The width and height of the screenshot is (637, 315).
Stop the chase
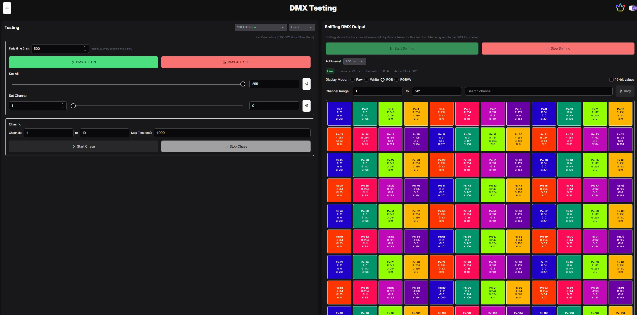pos(236,147)
